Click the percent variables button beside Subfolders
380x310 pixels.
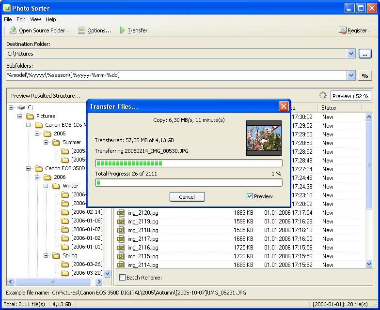tap(365, 76)
